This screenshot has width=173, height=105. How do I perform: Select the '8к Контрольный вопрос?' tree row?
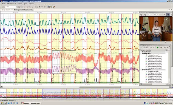pyautogui.click(x=154, y=68)
